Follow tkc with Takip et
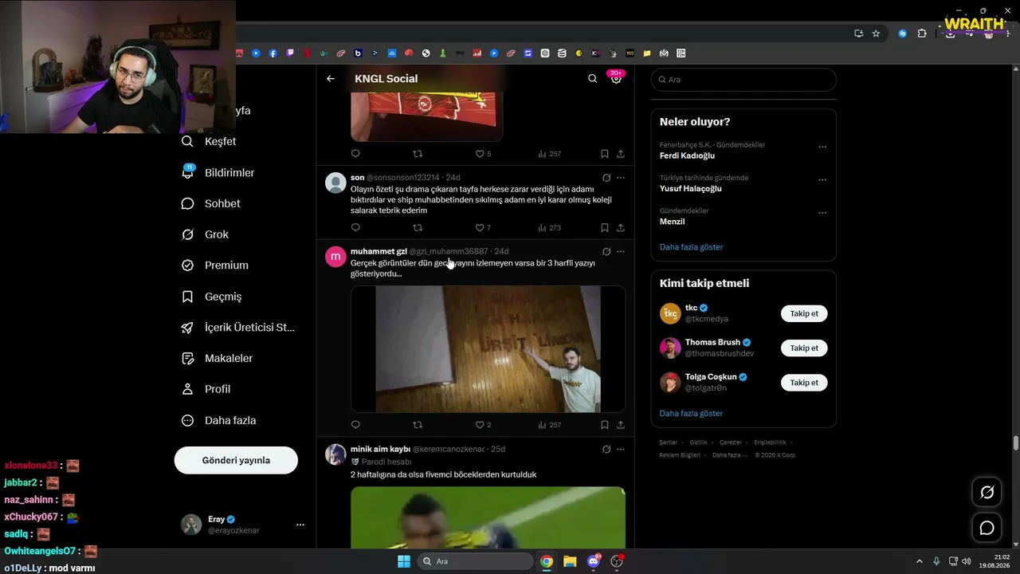Viewport: 1020px width, 574px height. 804,313
